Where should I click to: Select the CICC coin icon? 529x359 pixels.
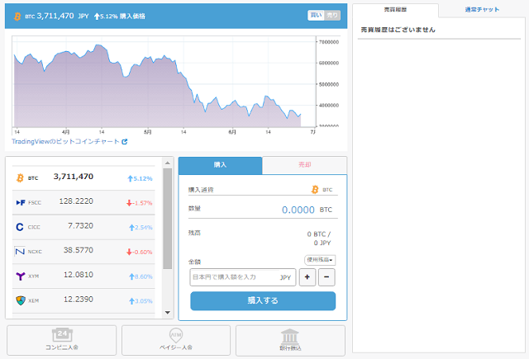pos(20,226)
